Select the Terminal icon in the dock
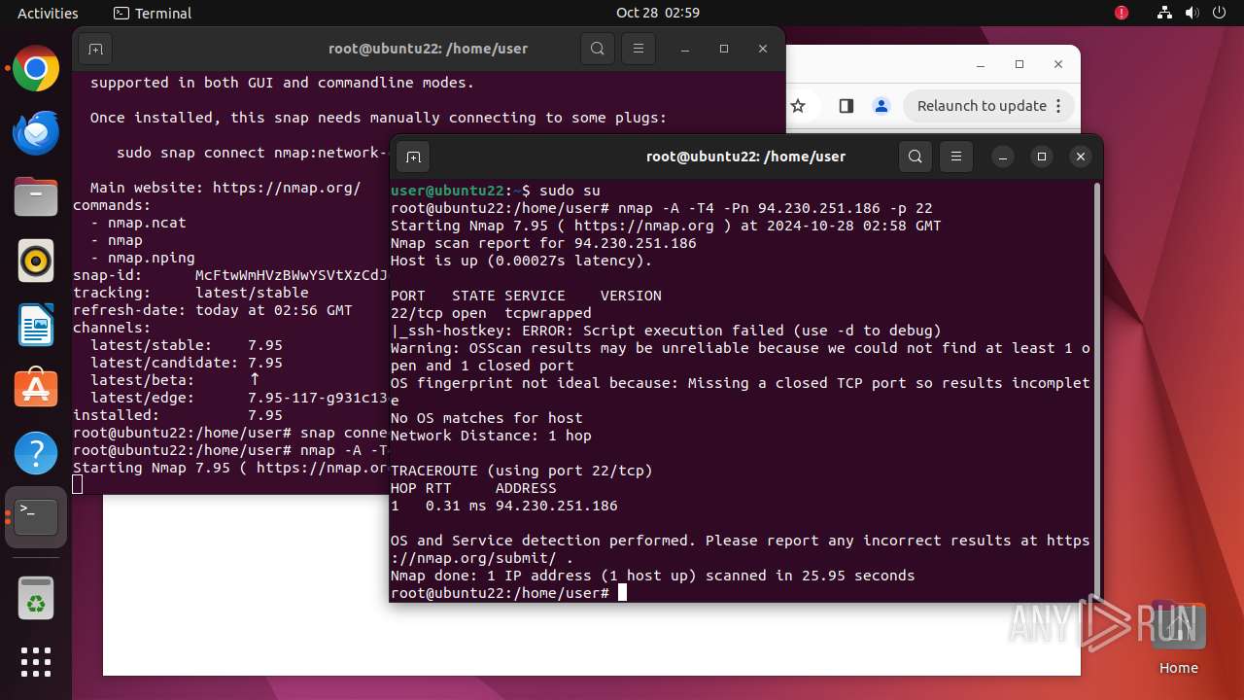The width and height of the screenshot is (1244, 700). (x=36, y=517)
